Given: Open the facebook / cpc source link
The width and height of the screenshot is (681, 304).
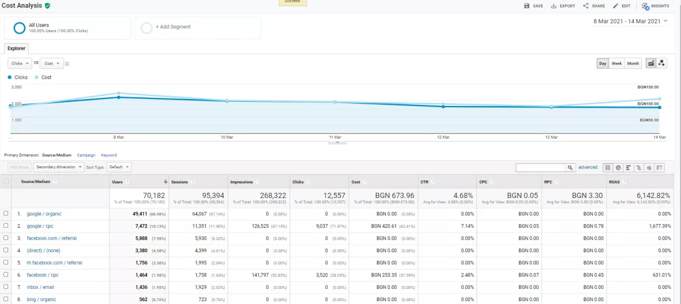Looking at the screenshot, I should tap(43, 275).
